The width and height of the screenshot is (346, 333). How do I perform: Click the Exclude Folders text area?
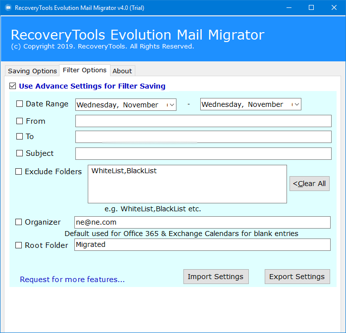(x=187, y=184)
